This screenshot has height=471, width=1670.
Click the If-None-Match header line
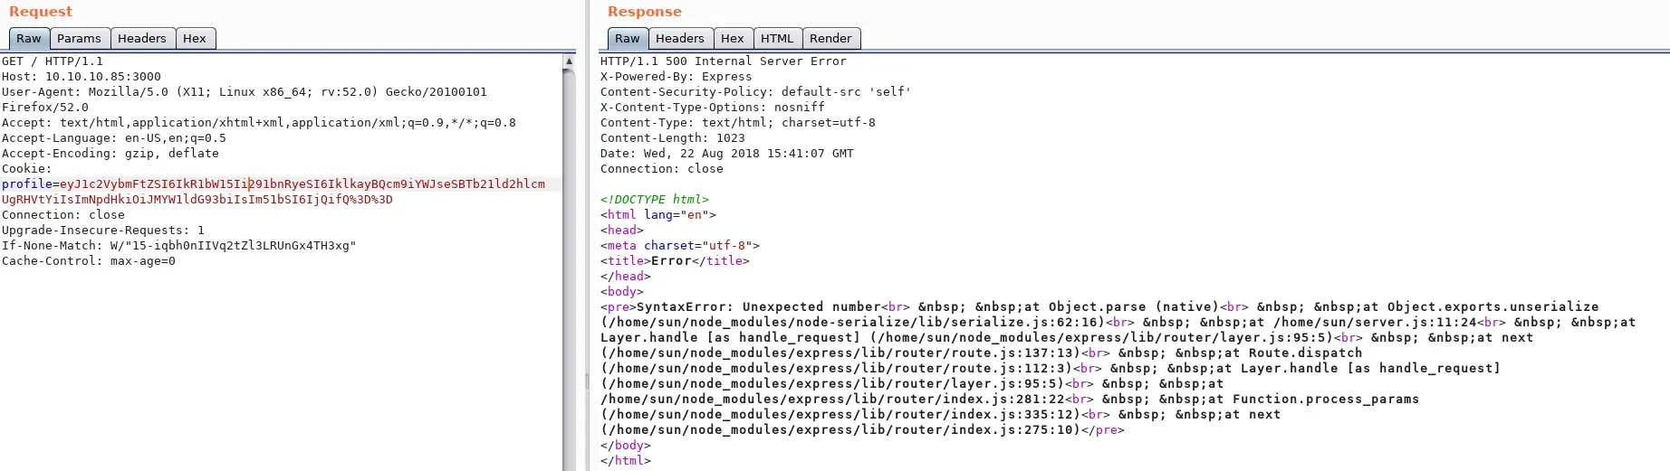tap(178, 246)
